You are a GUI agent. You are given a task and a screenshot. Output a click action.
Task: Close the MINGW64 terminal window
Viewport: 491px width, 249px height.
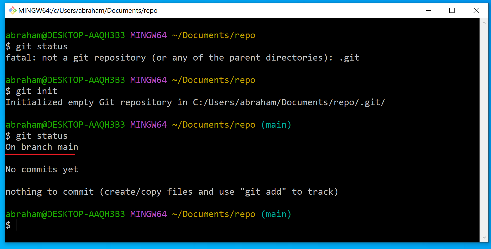476,10
